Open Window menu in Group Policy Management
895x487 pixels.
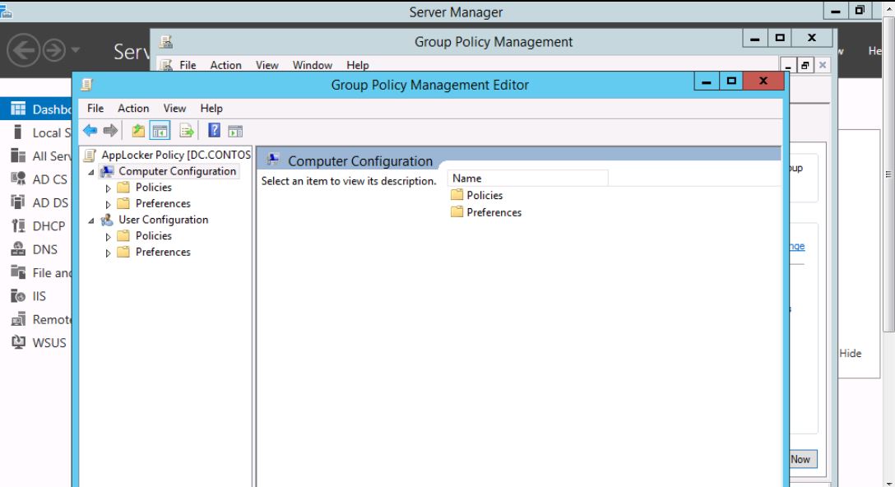click(x=313, y=65)
